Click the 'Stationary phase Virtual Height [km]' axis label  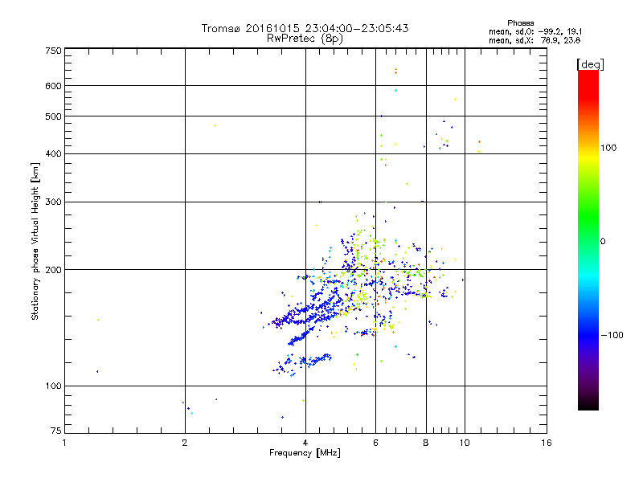click(x=35, y=241)
